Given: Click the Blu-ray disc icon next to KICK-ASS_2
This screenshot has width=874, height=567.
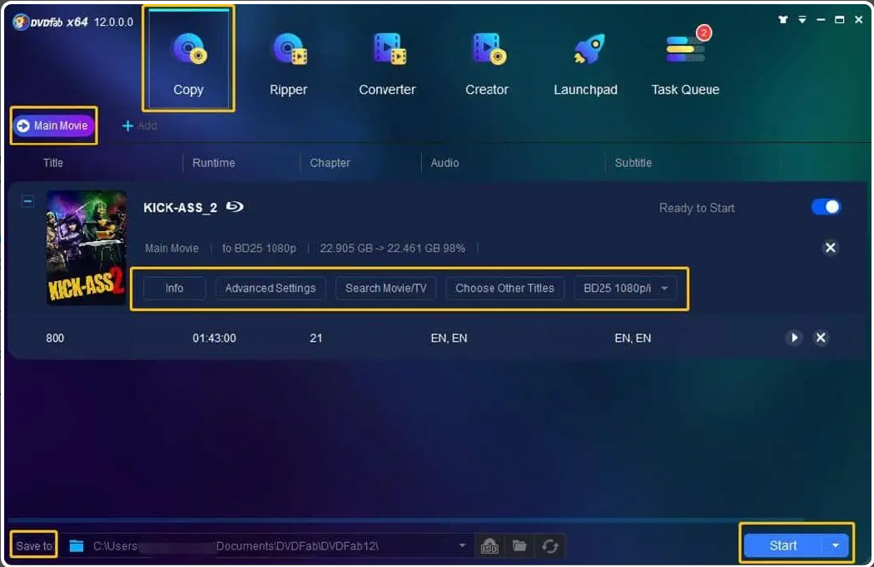Looking at the screenshot, I should (235, 207).
